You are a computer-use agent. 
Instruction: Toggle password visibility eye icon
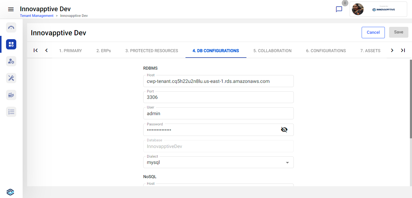coord(284,130)
